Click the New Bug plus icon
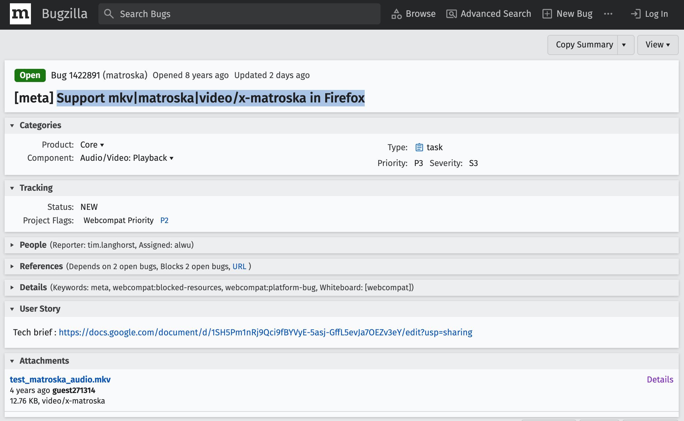The width and height of the screenshot is (684, 421). click(x=547, y=14)
